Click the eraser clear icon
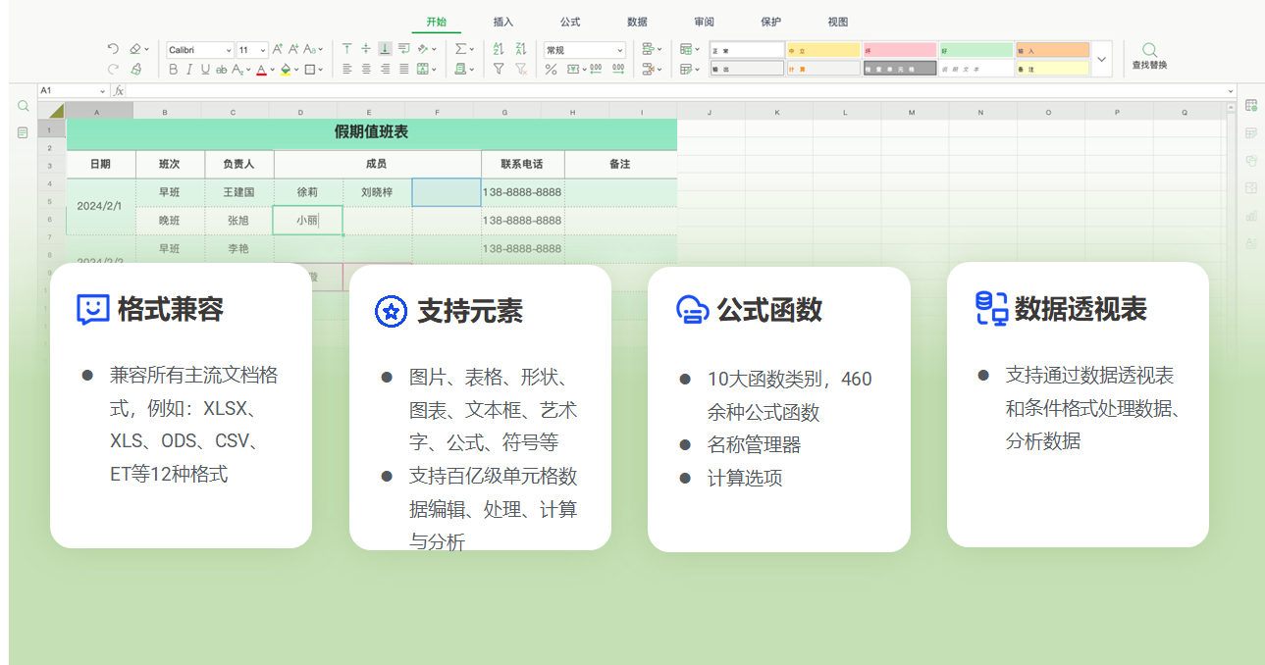 135,49
